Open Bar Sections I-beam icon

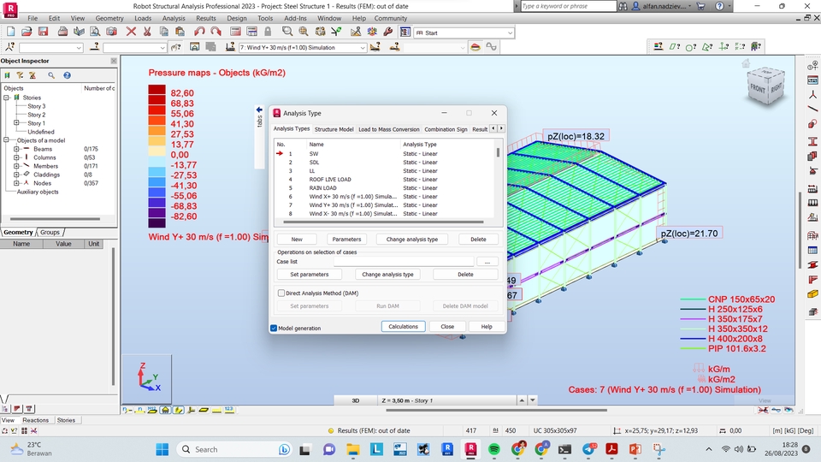pyautogui.click(x=812, y=141)
